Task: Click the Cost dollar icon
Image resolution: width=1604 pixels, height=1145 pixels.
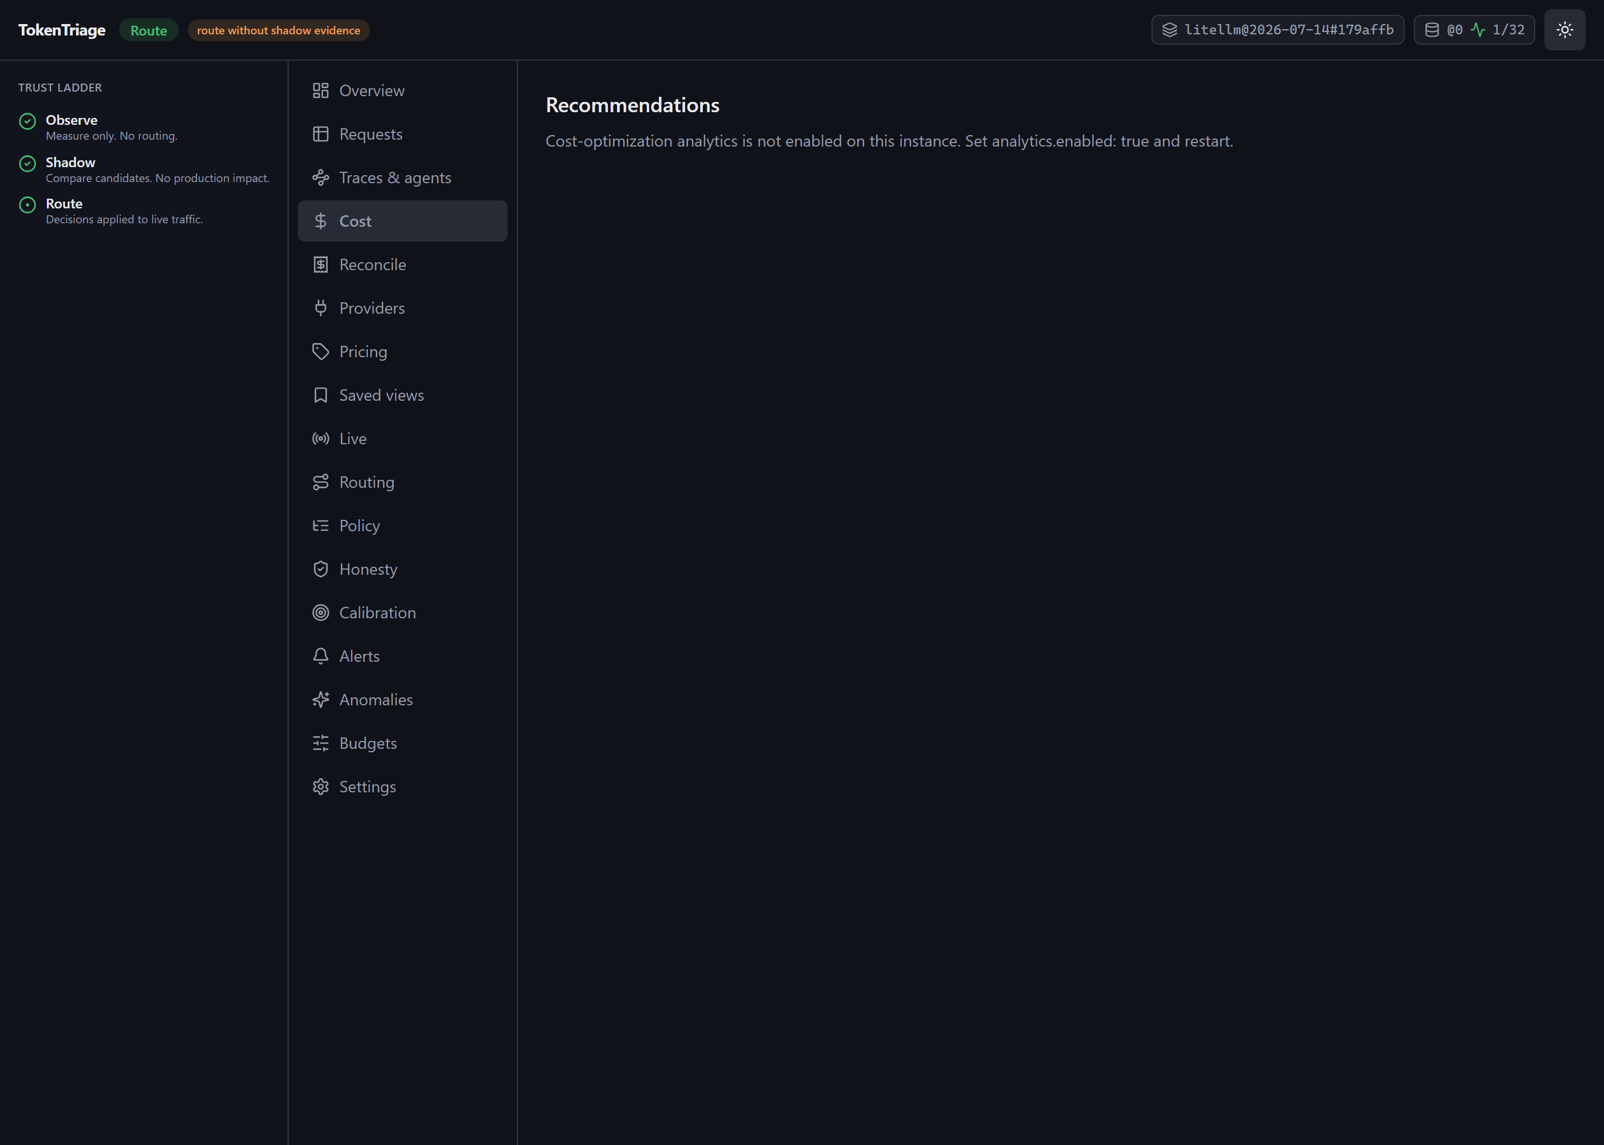Action: click(x=320, y=220)
